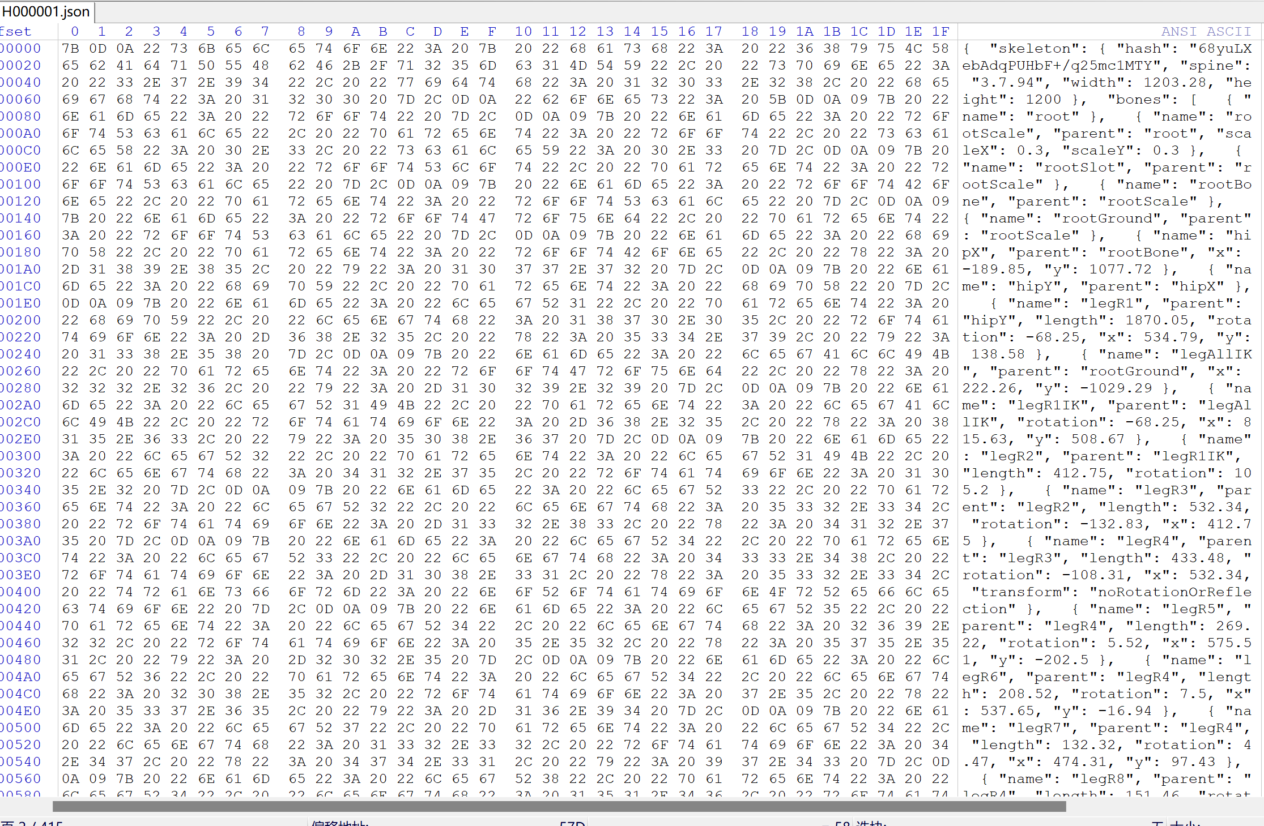Select first hex byte 7B at offset 00000
The width and height of the screenshot is (1264, 826).
pos(70,49)
